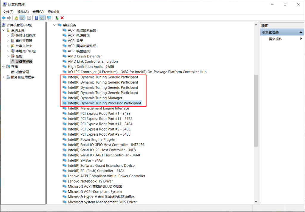Open the 查看(V) menu
This screenshot has width=305, height=212.
pos(38,12)
